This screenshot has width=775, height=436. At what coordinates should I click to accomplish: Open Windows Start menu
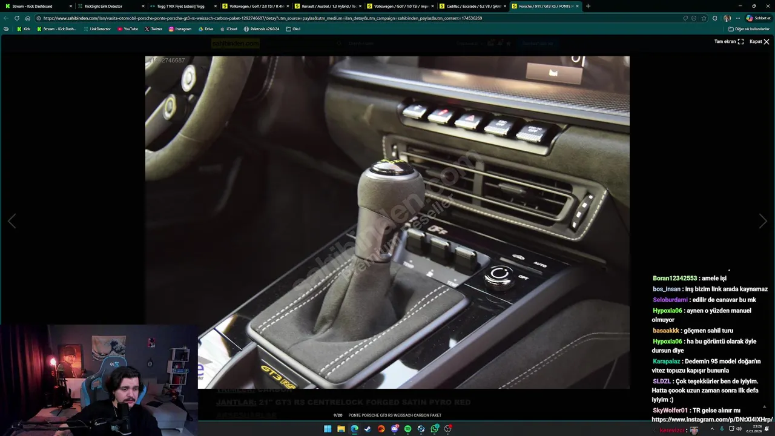[x=328, y=429]
